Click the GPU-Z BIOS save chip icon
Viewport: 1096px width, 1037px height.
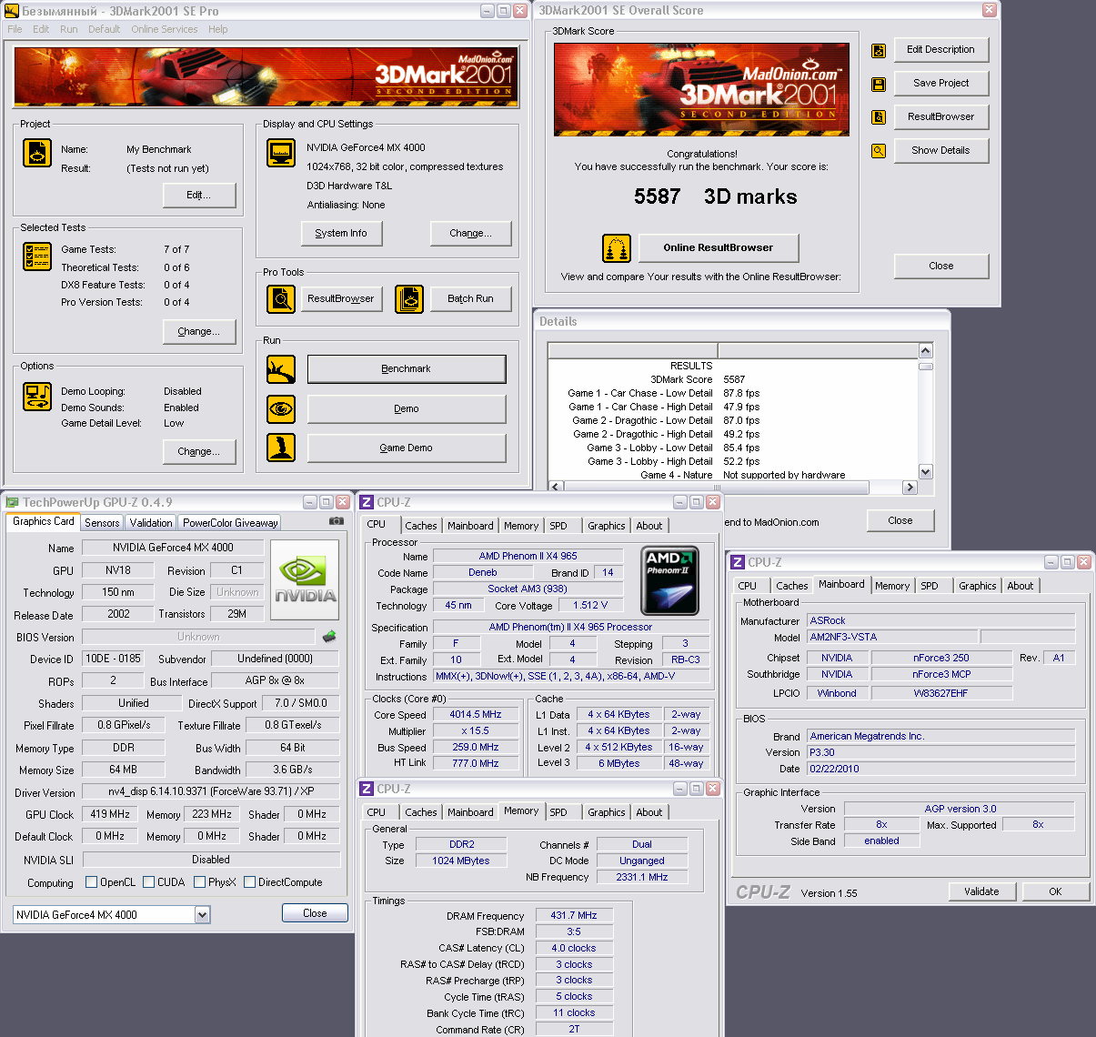tap(329, 637)
